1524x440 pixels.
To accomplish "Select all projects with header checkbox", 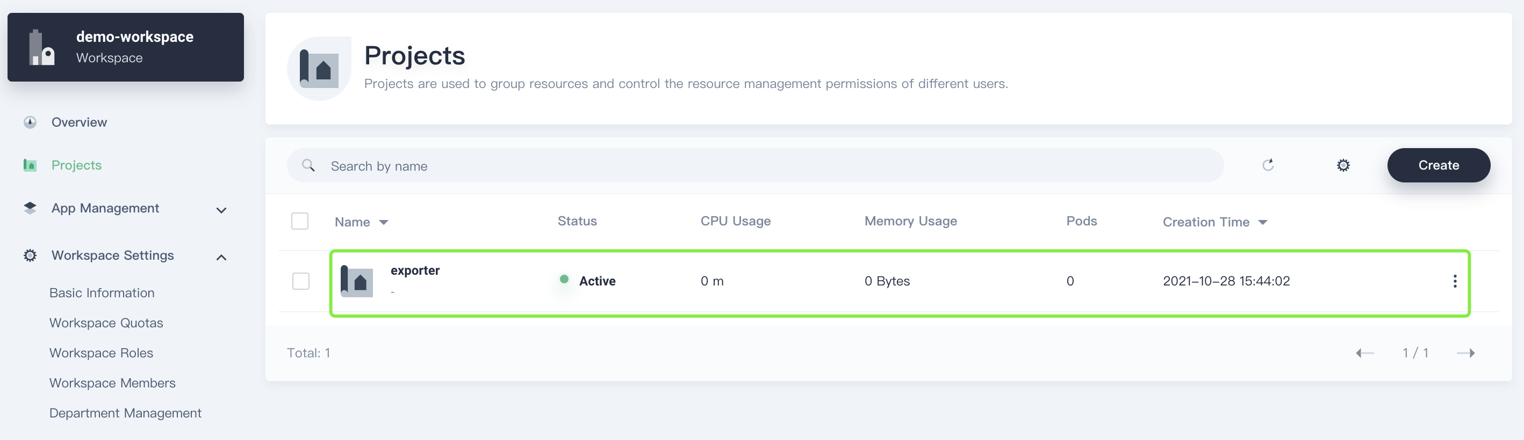I will (300, 222).
